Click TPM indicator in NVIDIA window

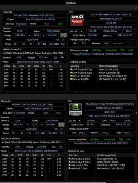[x=121, y=139]
